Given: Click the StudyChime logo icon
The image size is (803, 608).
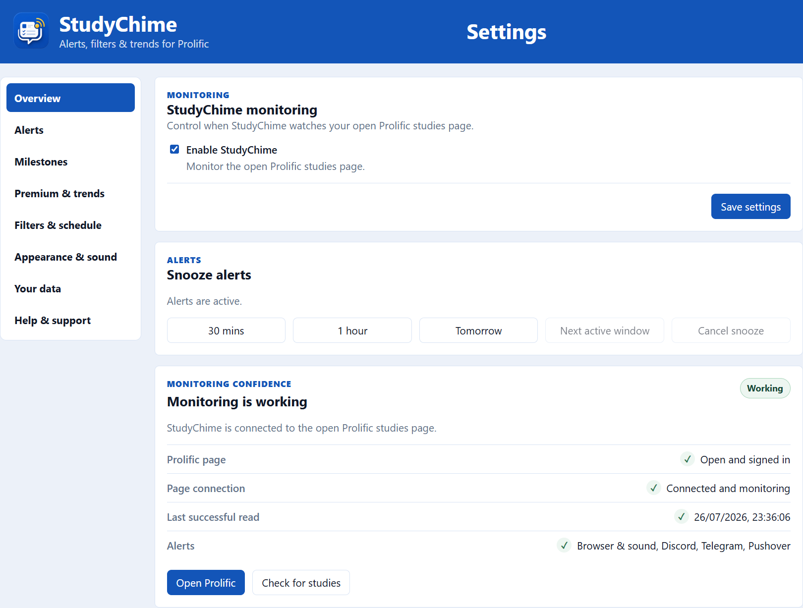Looking at the screenshot, I should pyautogui.click(x=31, y=31).
